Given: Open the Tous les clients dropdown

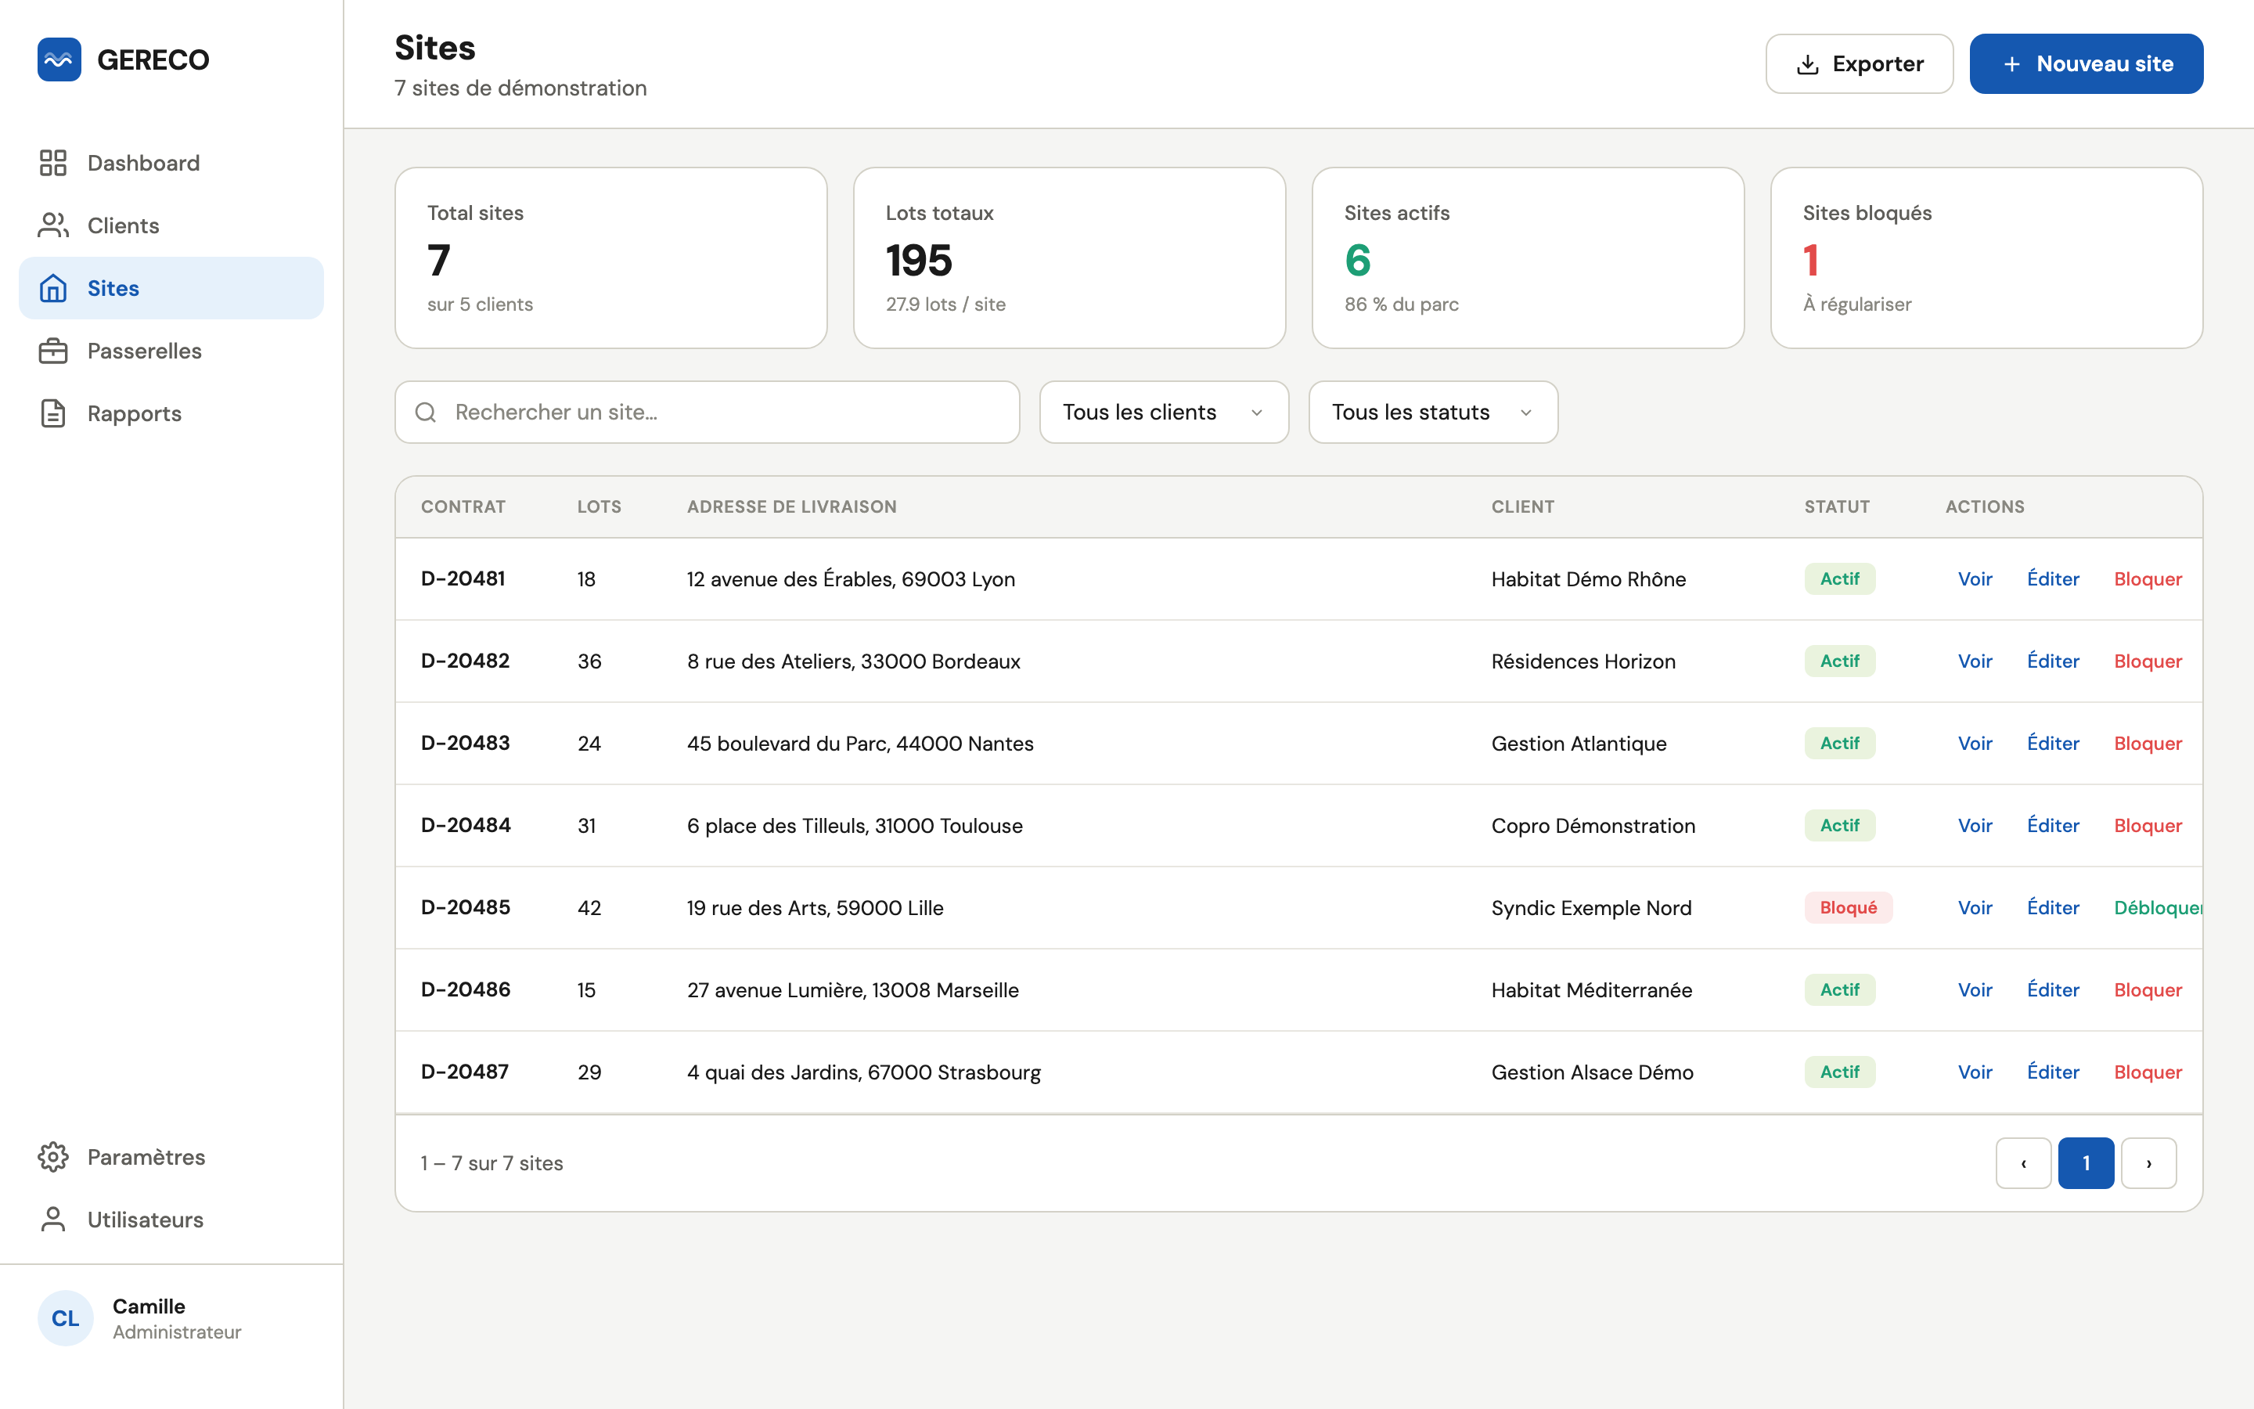Looking at the screenshot, I should pos(1163,412).
